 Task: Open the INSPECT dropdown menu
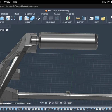pyautogui.click(x=81, y=22)
